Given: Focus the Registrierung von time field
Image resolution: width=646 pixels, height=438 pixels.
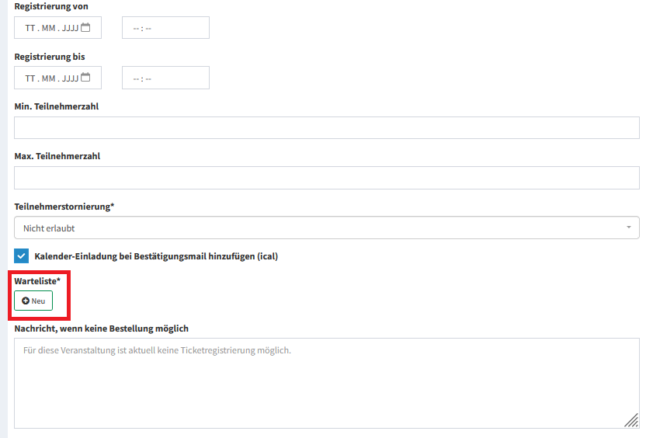Looking at the screenshot, I should click(x=165, y=29).
